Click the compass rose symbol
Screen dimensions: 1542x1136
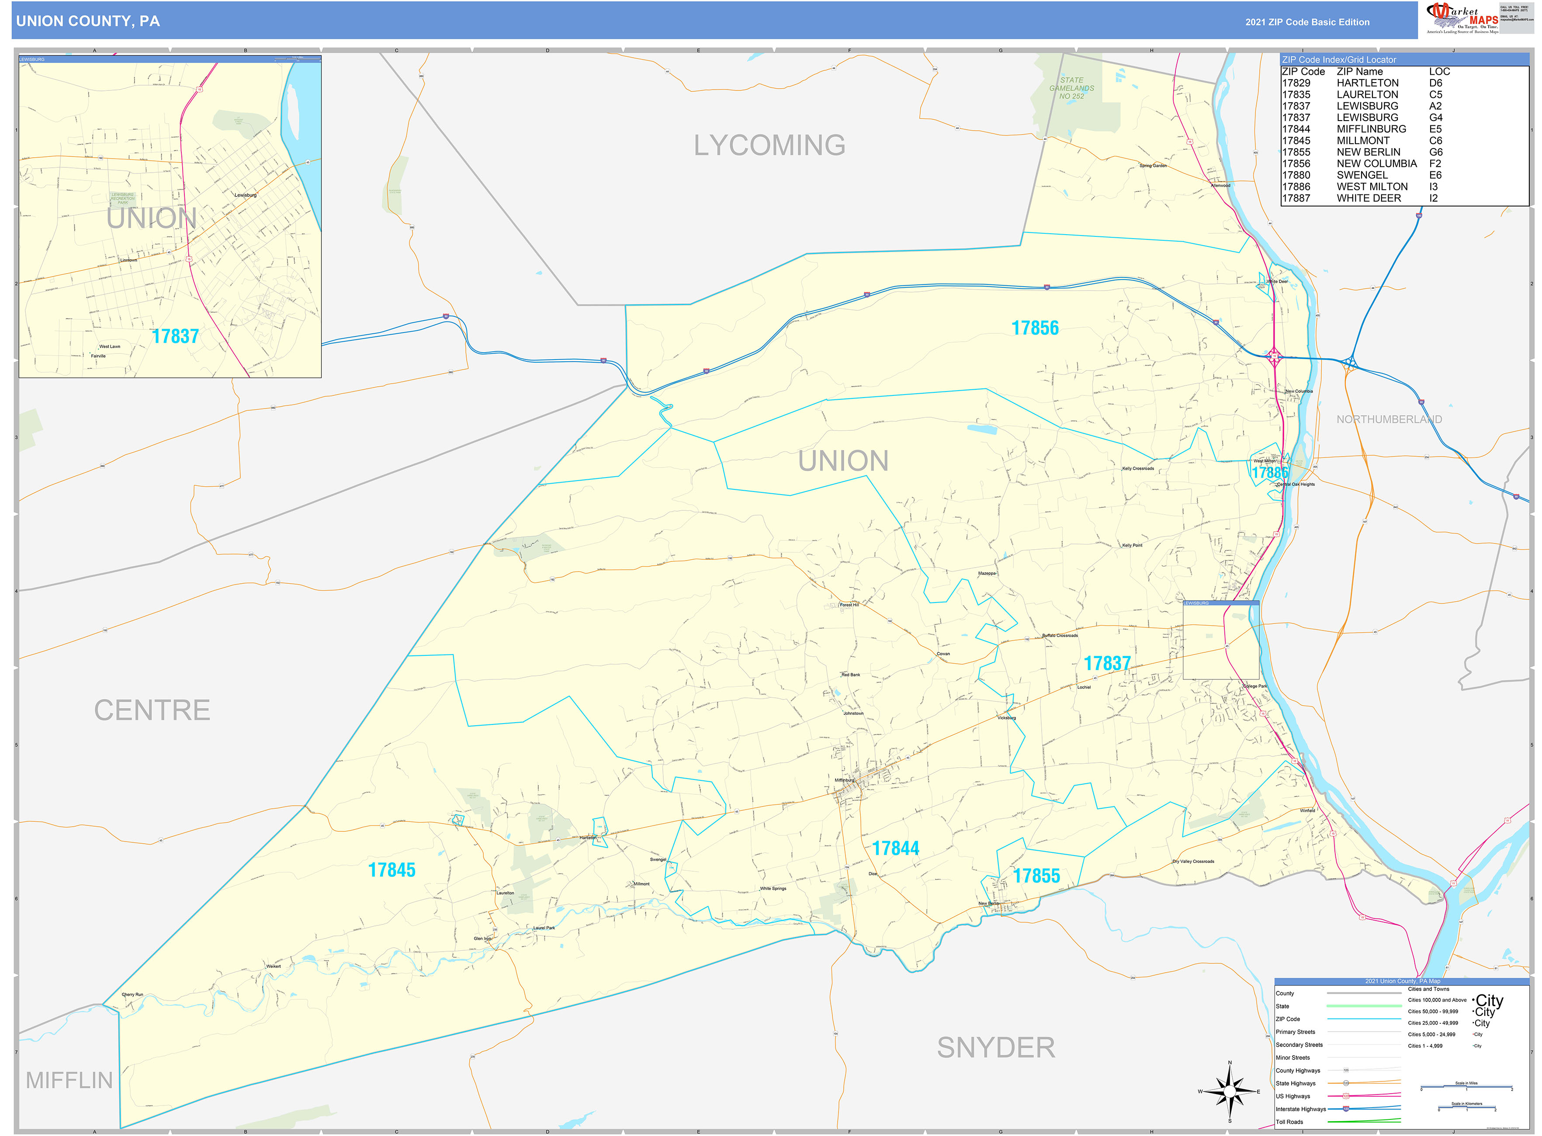coord(1230,1091)
